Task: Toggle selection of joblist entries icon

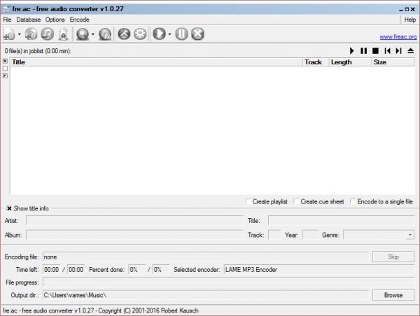Action: click(5, 76)
